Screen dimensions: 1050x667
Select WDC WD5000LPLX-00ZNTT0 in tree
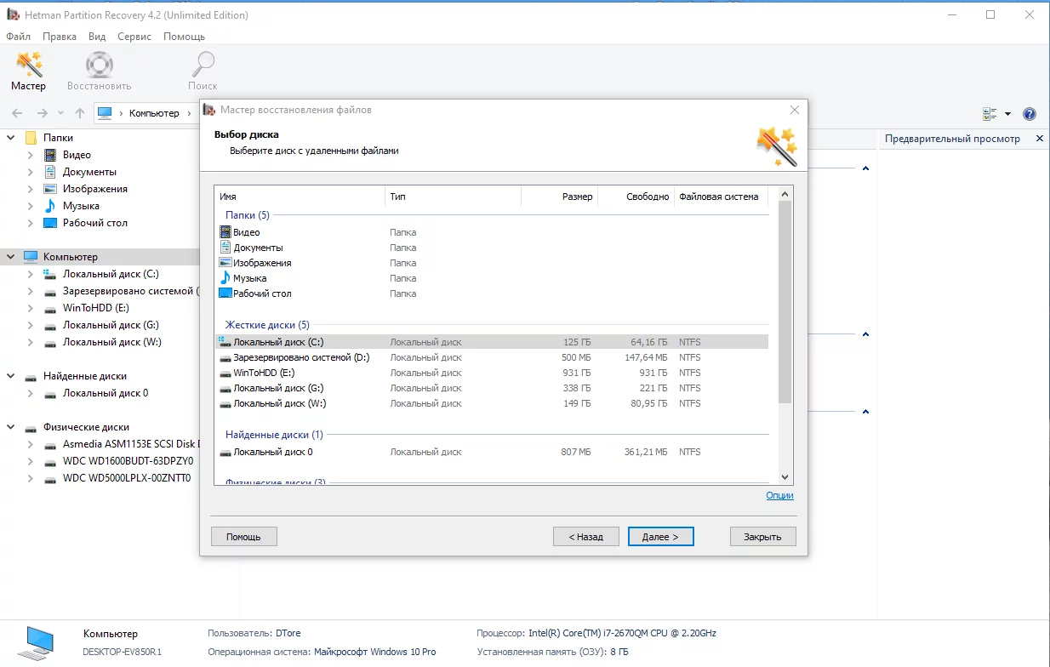click(x=128, y=478)
